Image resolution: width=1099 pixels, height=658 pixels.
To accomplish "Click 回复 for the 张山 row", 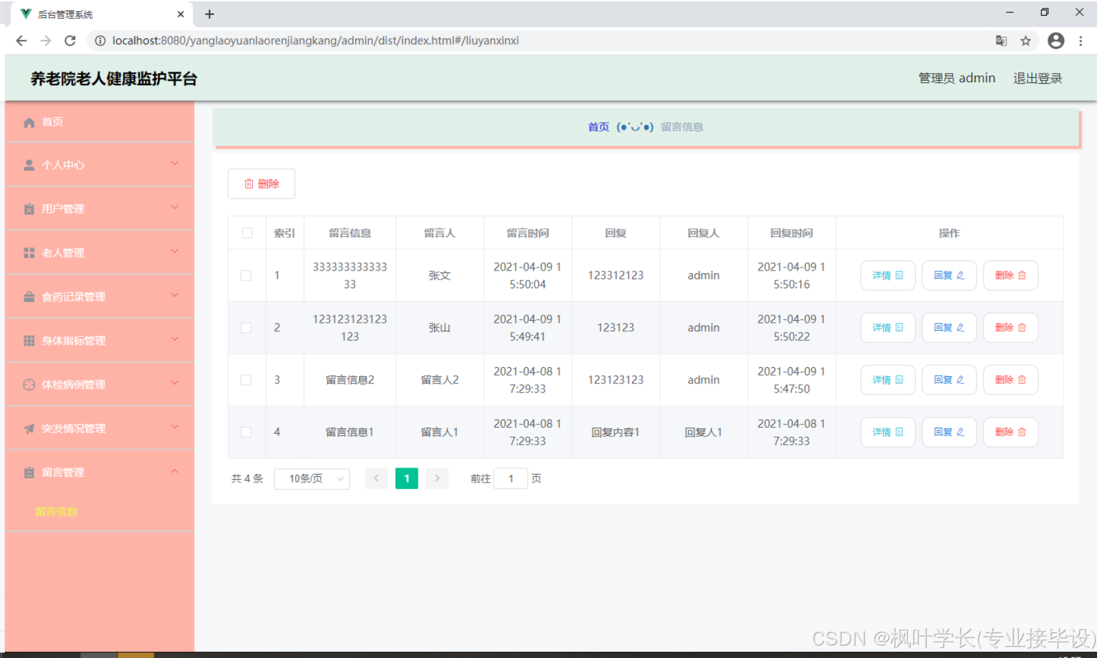I will coord(949,327).
